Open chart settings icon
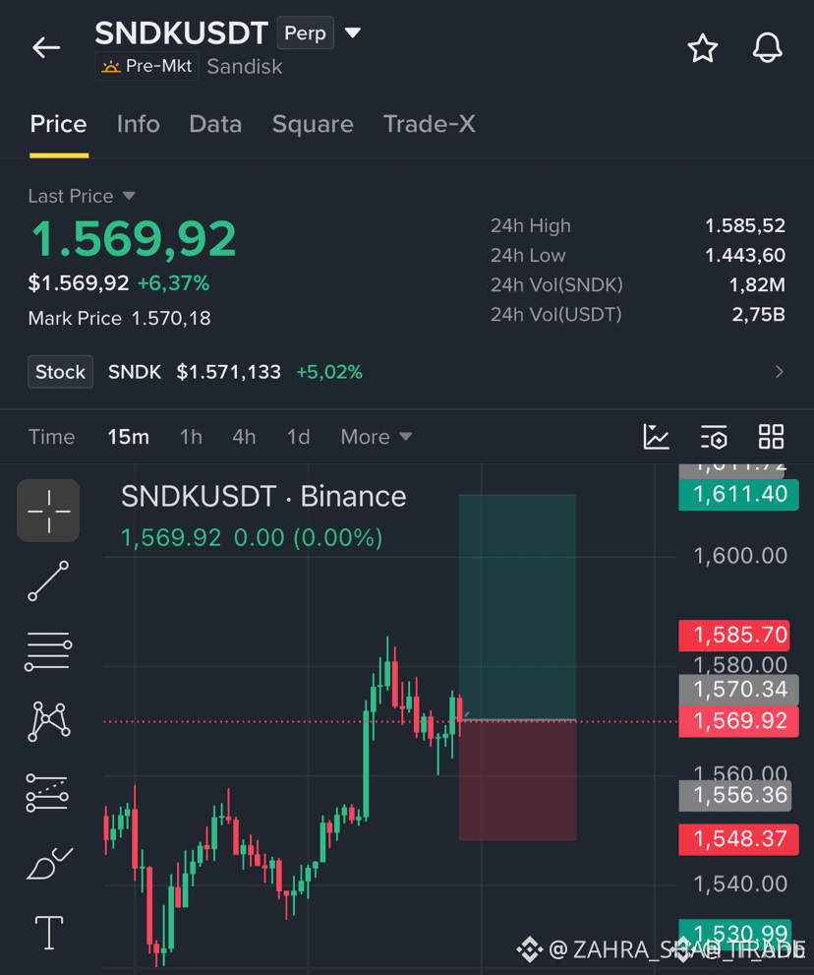 click(714, 437)
